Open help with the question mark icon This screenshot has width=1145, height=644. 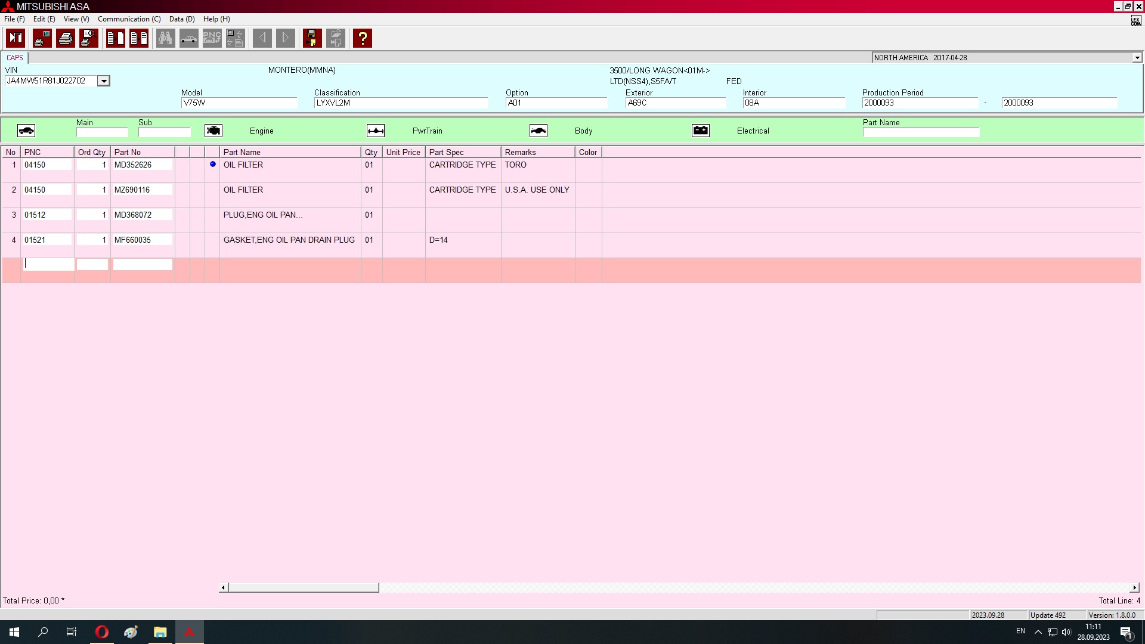[362, 38]
